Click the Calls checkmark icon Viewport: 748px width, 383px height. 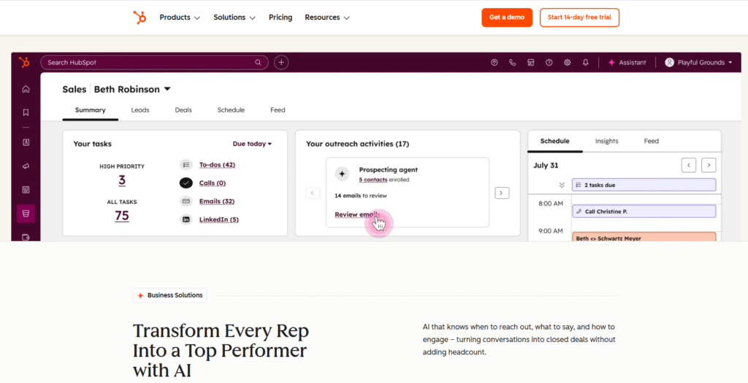(186, 183)
